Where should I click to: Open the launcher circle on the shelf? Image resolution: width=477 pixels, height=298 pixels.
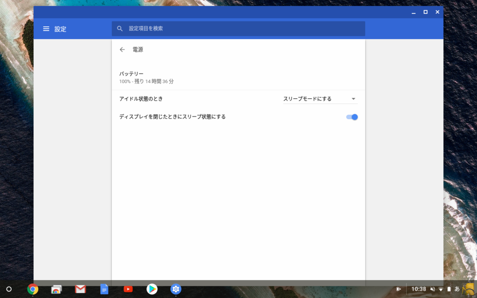click(9, 289)
